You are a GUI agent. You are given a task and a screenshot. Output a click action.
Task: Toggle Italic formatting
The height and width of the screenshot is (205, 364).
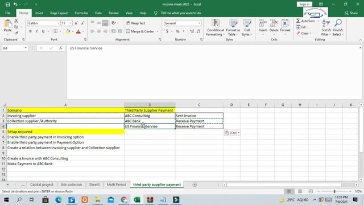point(36,31)
